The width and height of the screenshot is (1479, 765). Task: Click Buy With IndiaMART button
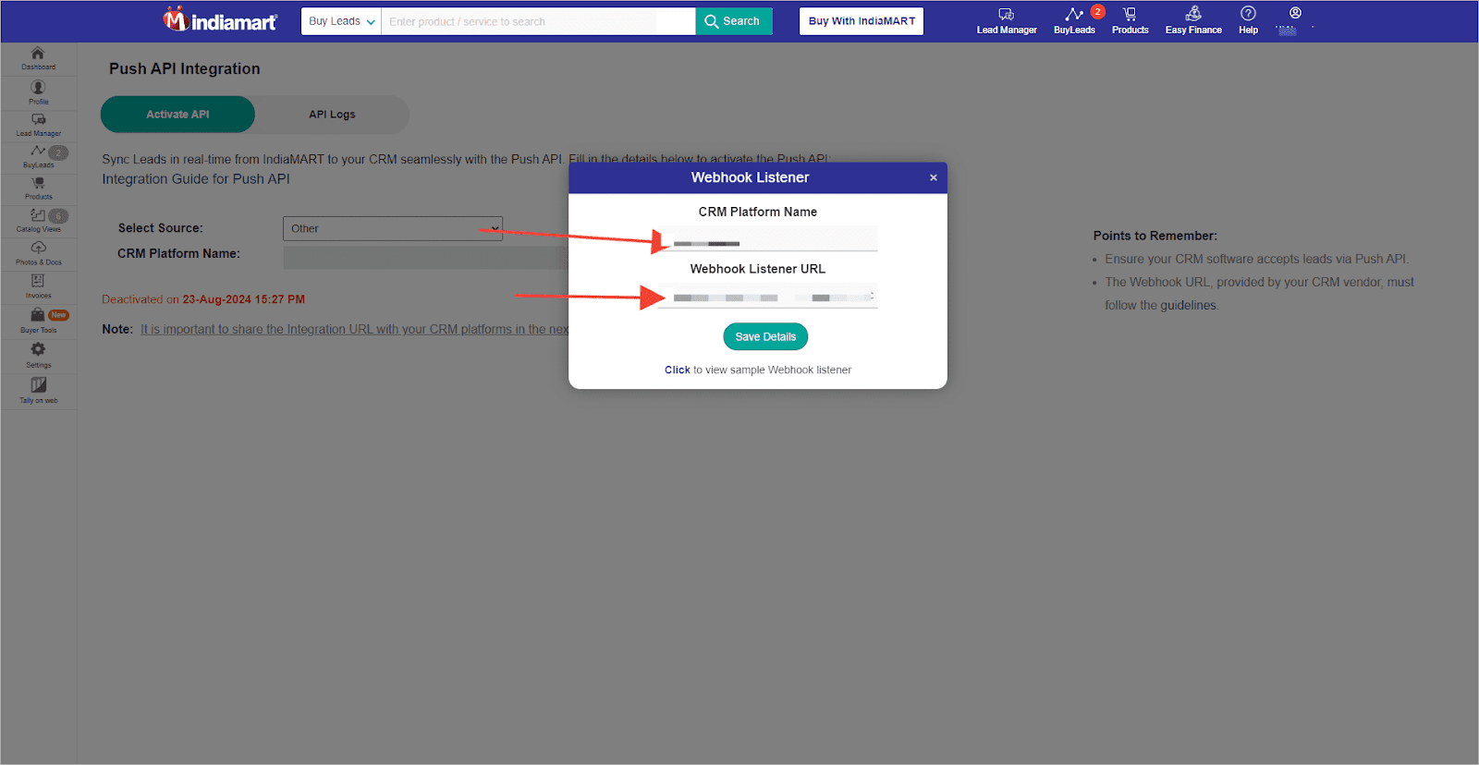pos(862,21)
